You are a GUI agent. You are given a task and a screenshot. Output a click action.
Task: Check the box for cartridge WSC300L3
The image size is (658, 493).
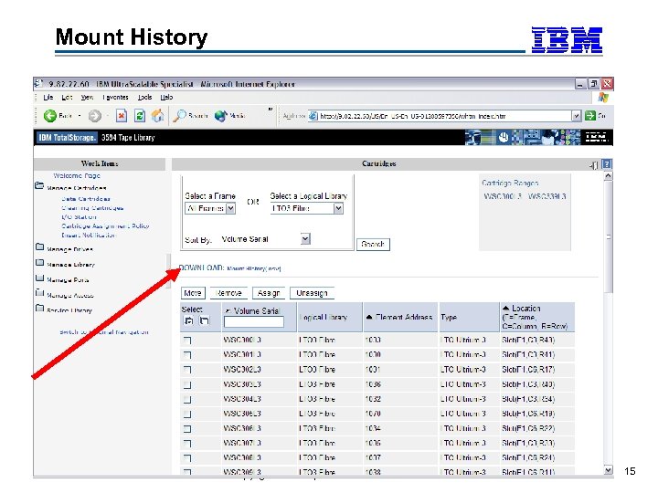[x=187, y=341]
